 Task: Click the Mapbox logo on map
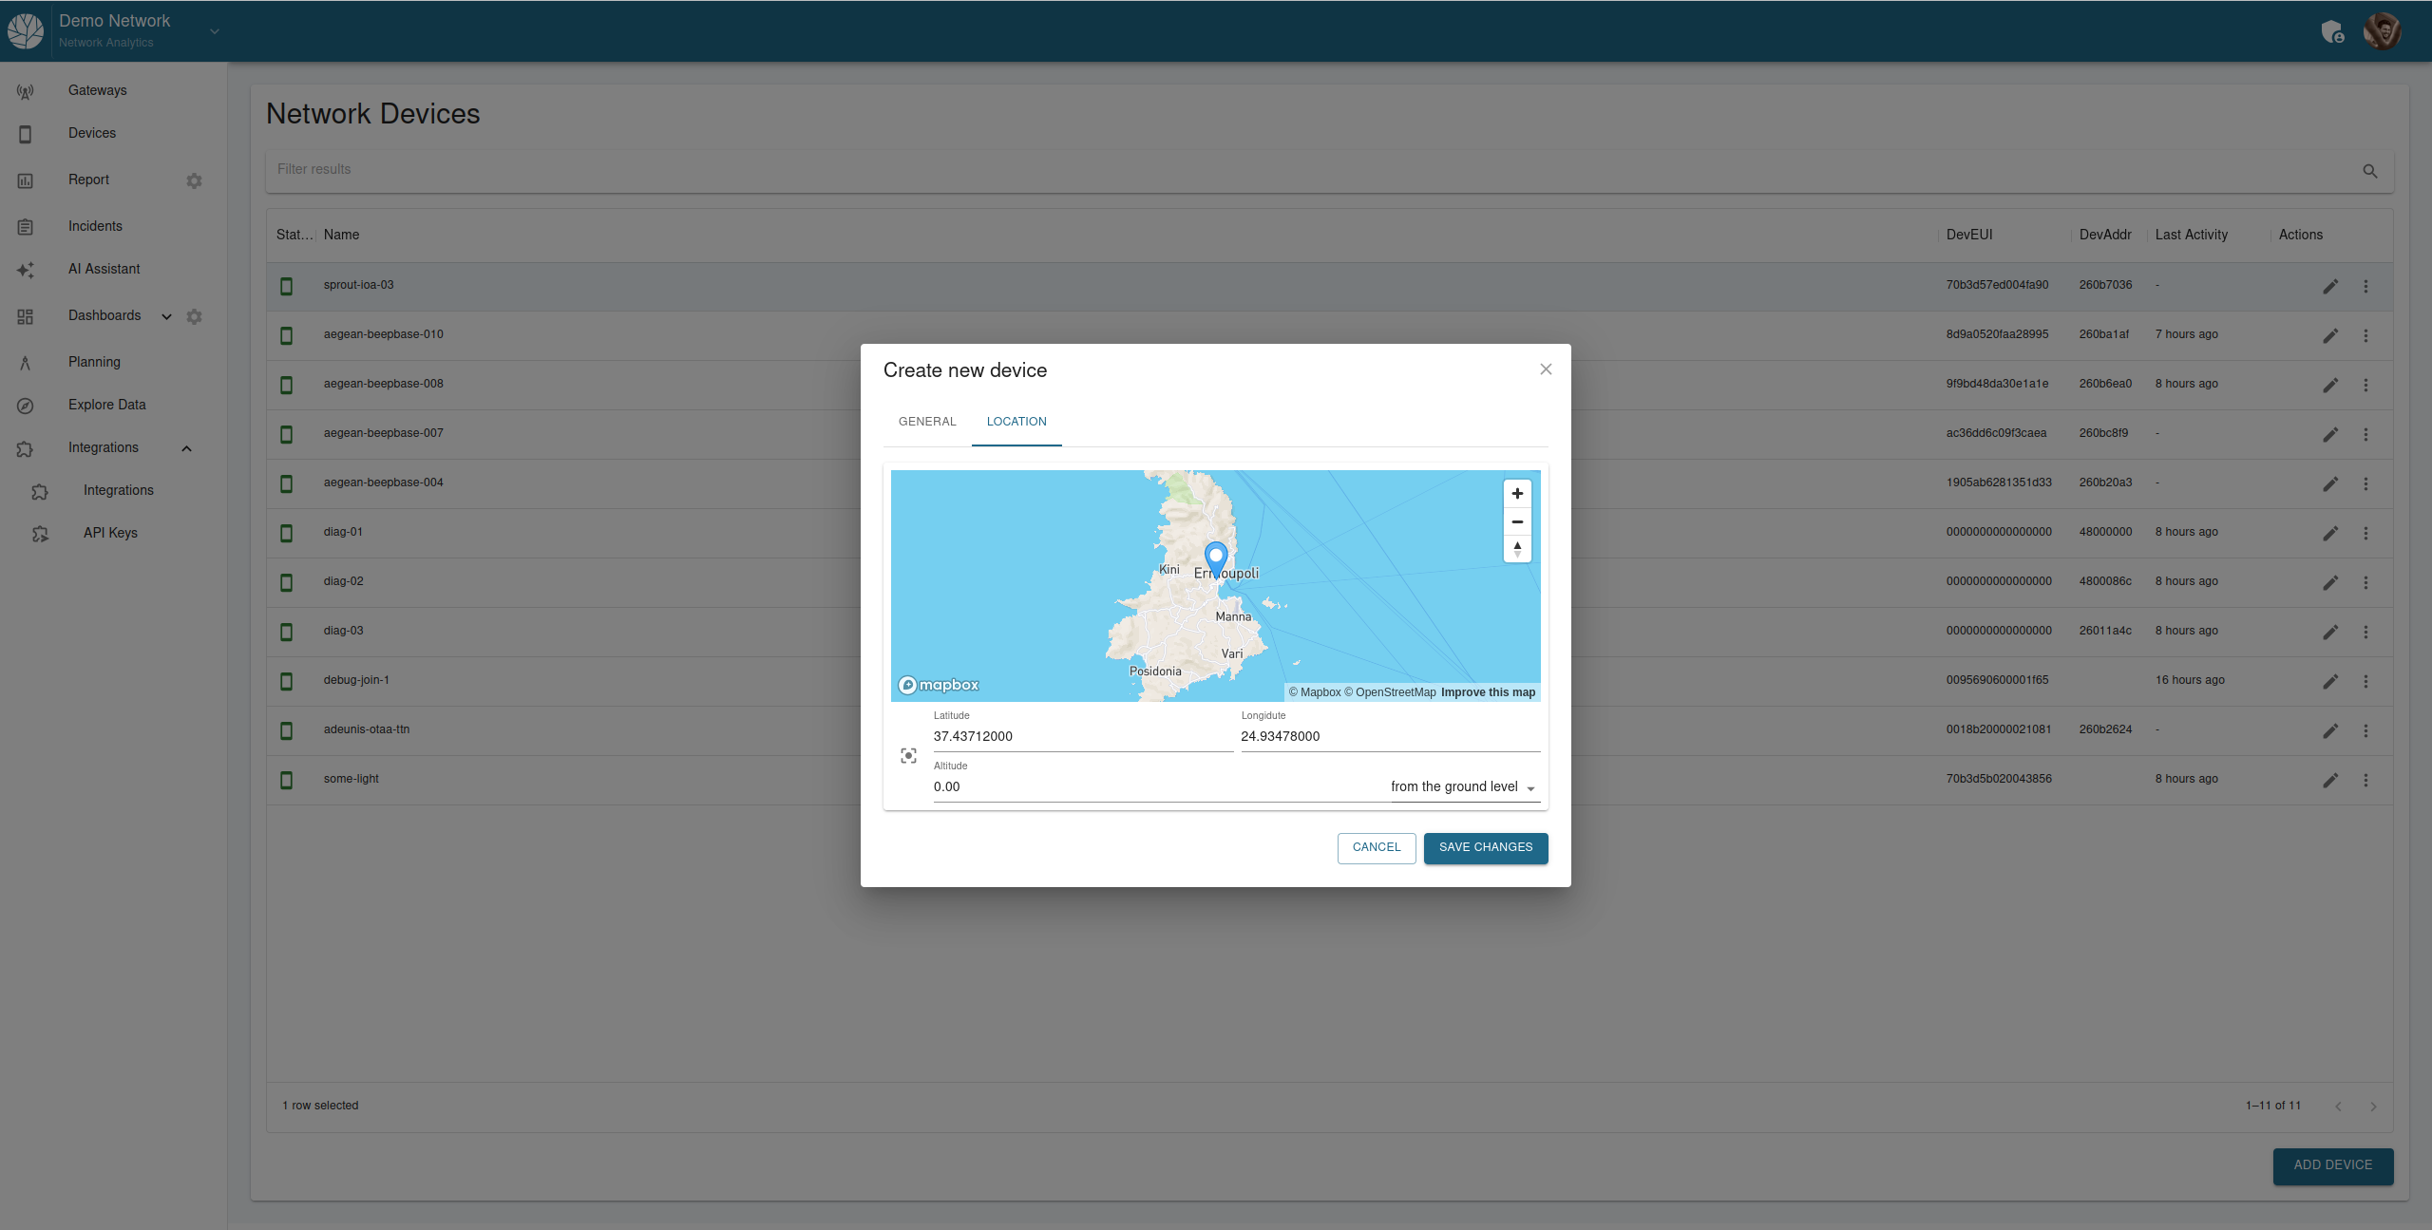[x=939, y=685]
